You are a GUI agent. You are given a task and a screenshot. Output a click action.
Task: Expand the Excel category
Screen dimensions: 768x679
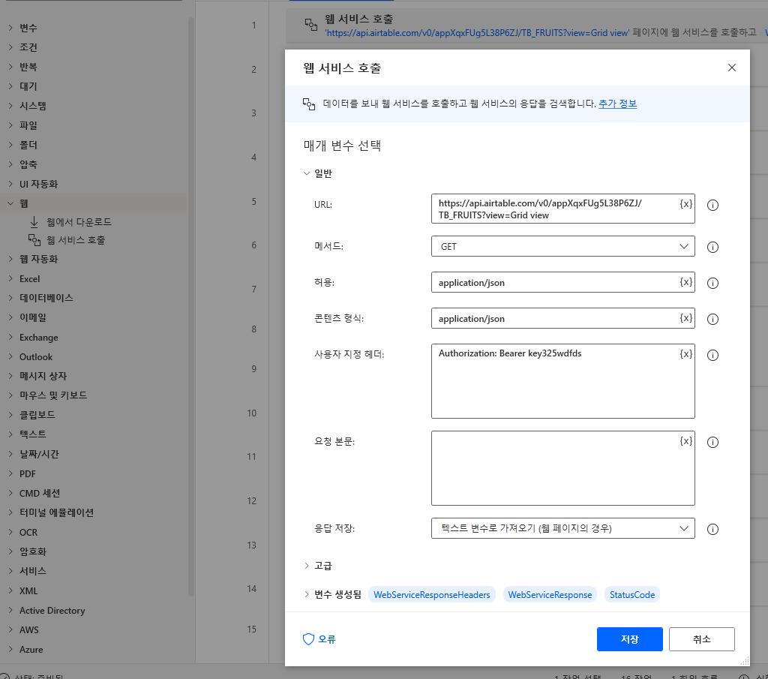tap(10, 278)
